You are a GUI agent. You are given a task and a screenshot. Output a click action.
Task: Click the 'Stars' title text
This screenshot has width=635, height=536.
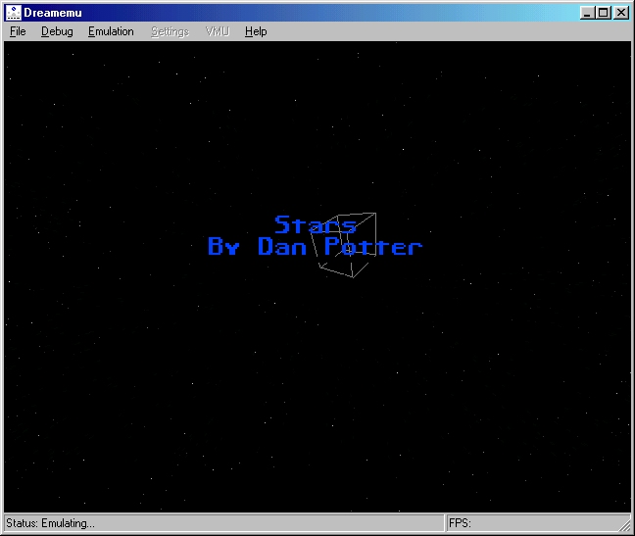(x=316, y=225)
